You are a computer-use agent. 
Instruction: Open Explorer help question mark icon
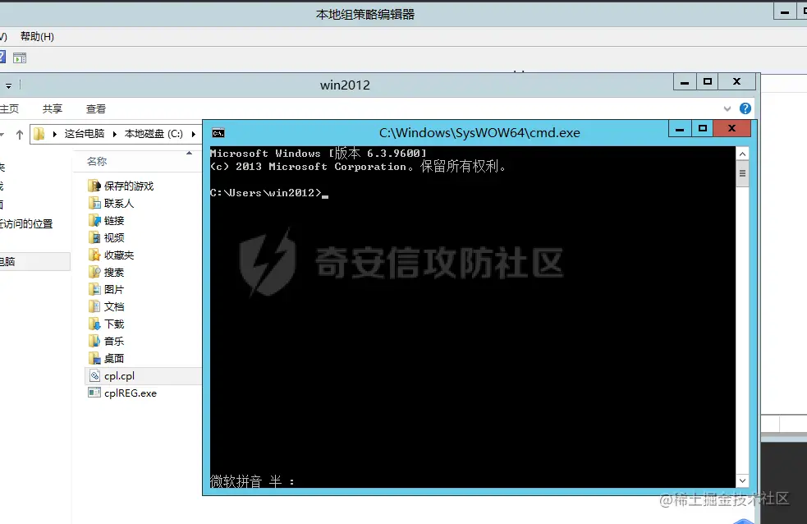point(745,108)
